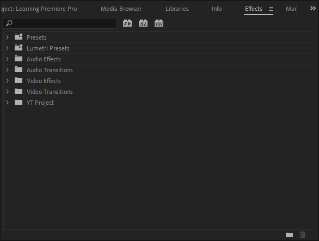Focus the effects search input field
This screenshot has height=241, width=319.
(60, 23)
